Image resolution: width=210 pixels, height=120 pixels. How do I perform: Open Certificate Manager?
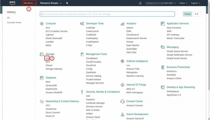pyautogui.click(x=95, y=103)
